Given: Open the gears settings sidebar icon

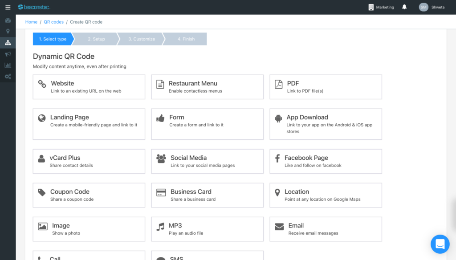Looking at the screenshot, I should [x=8, y=77].
